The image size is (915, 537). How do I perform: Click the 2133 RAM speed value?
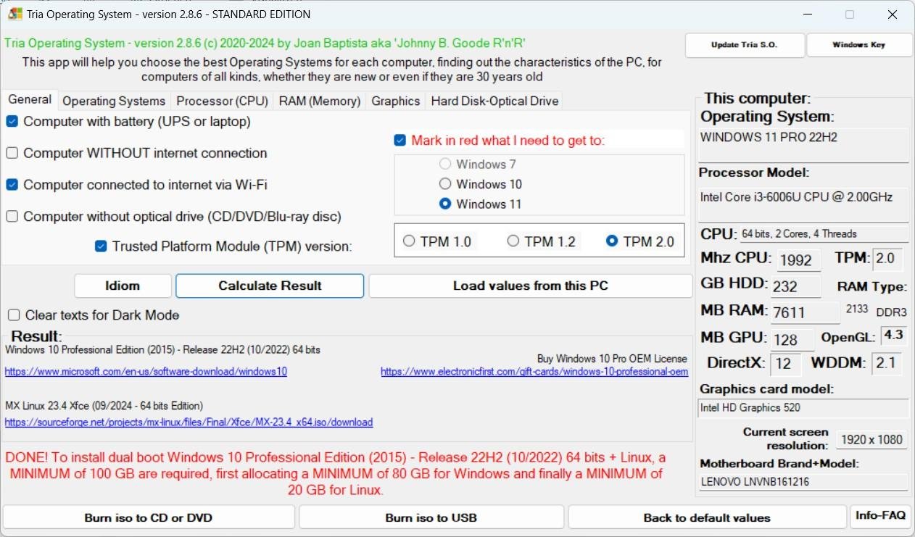point(857,309)
